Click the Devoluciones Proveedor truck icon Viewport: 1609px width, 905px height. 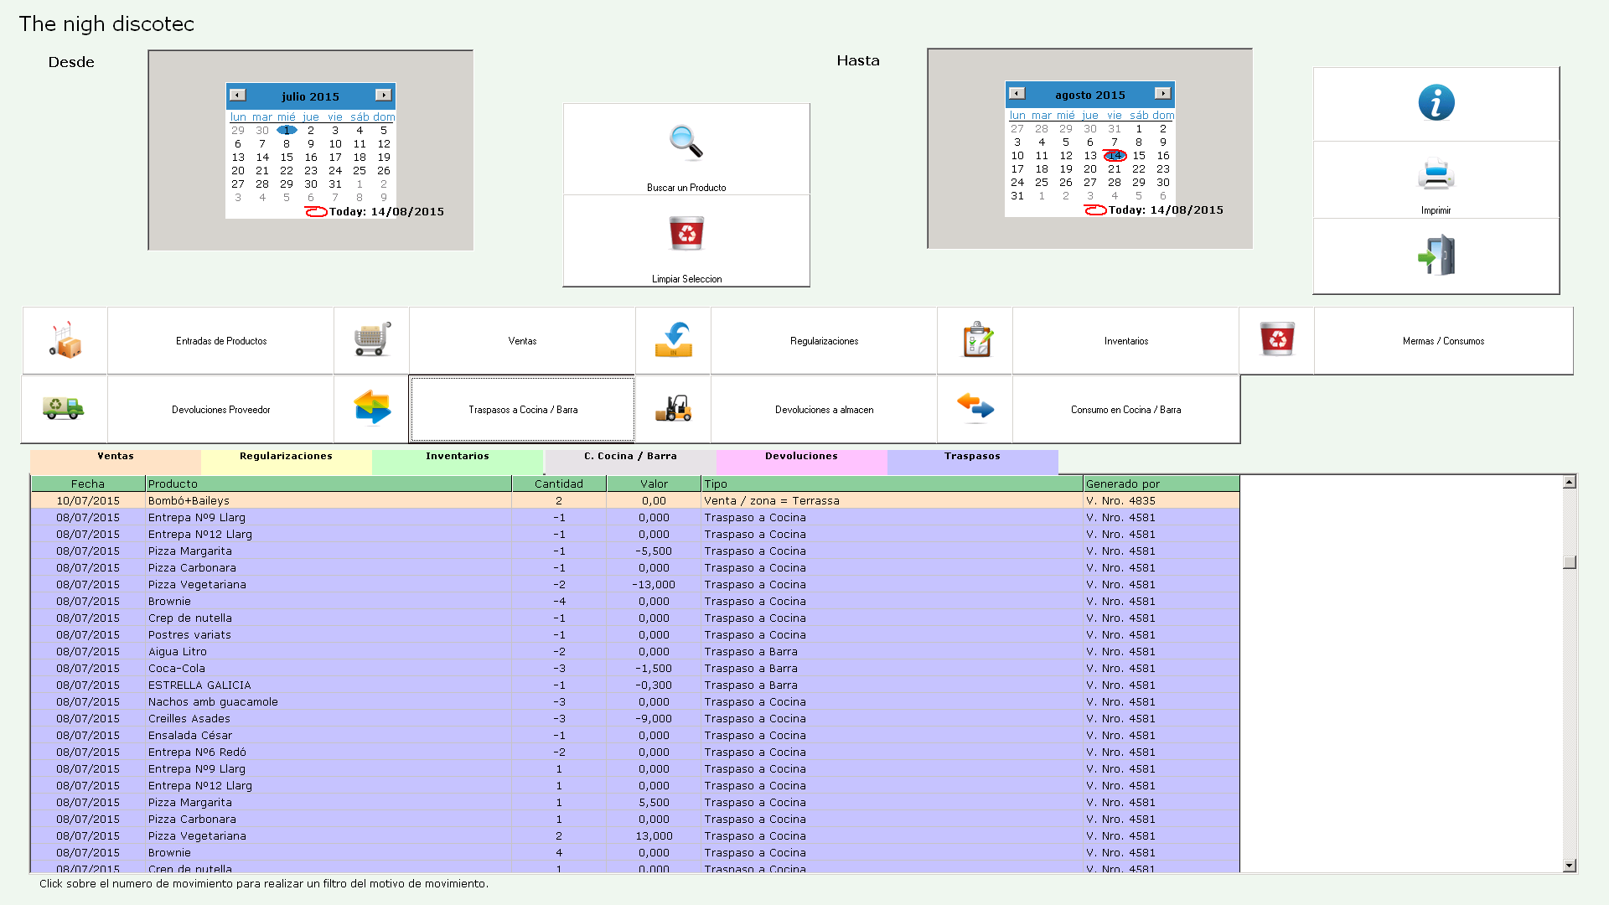click(x=64, y=408)
